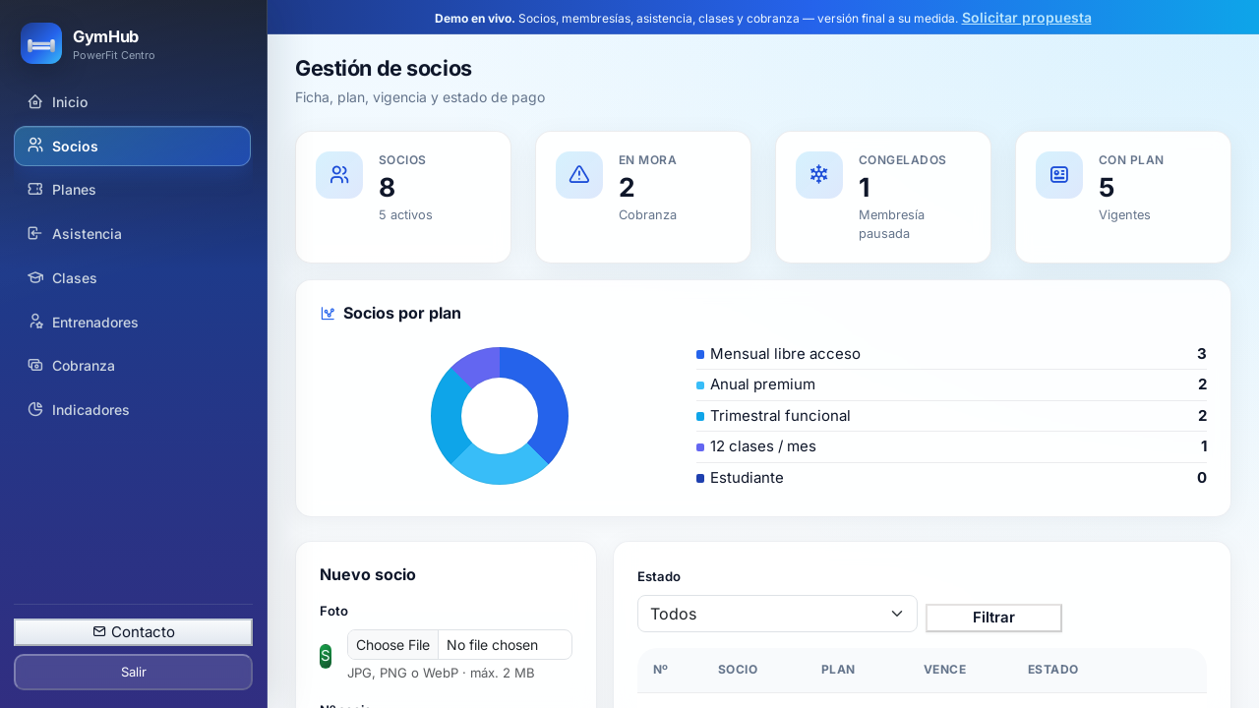Screen dimensions: 1259x708
Task: Go to Entrenadores page
Action: (x=132, y=322)
